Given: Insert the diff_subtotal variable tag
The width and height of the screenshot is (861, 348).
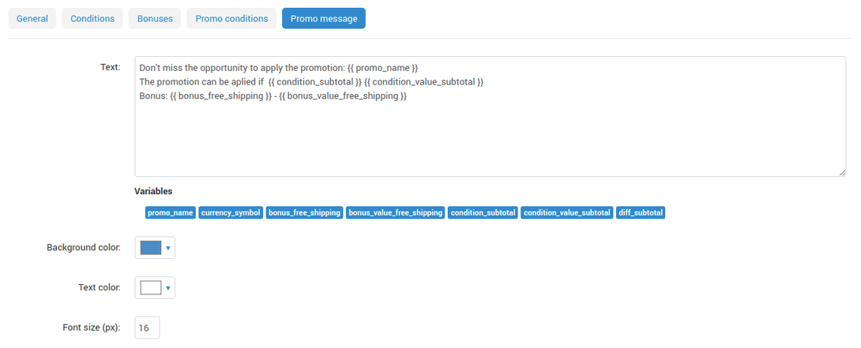Looking at the screenshot, I should pyautogui.click(x=641, y=212).
